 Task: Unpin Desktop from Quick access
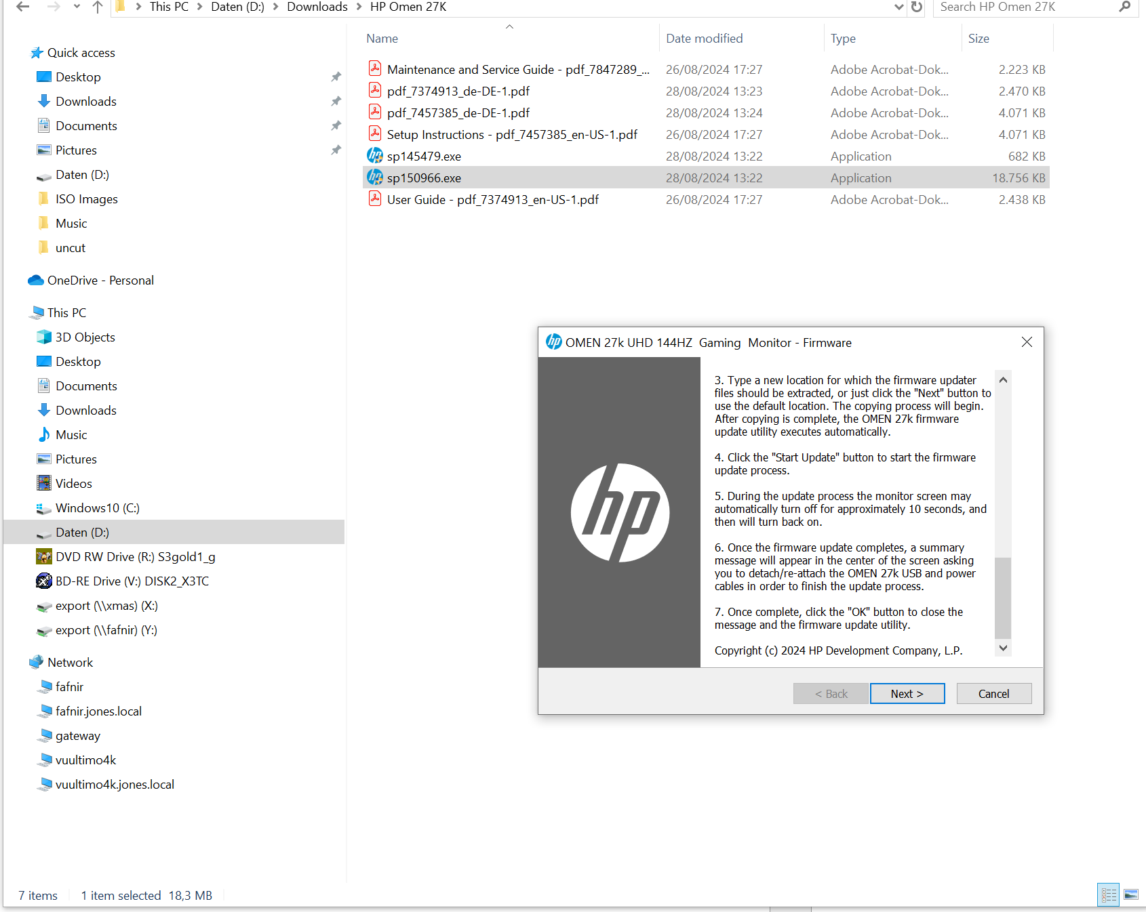[336, 76]
